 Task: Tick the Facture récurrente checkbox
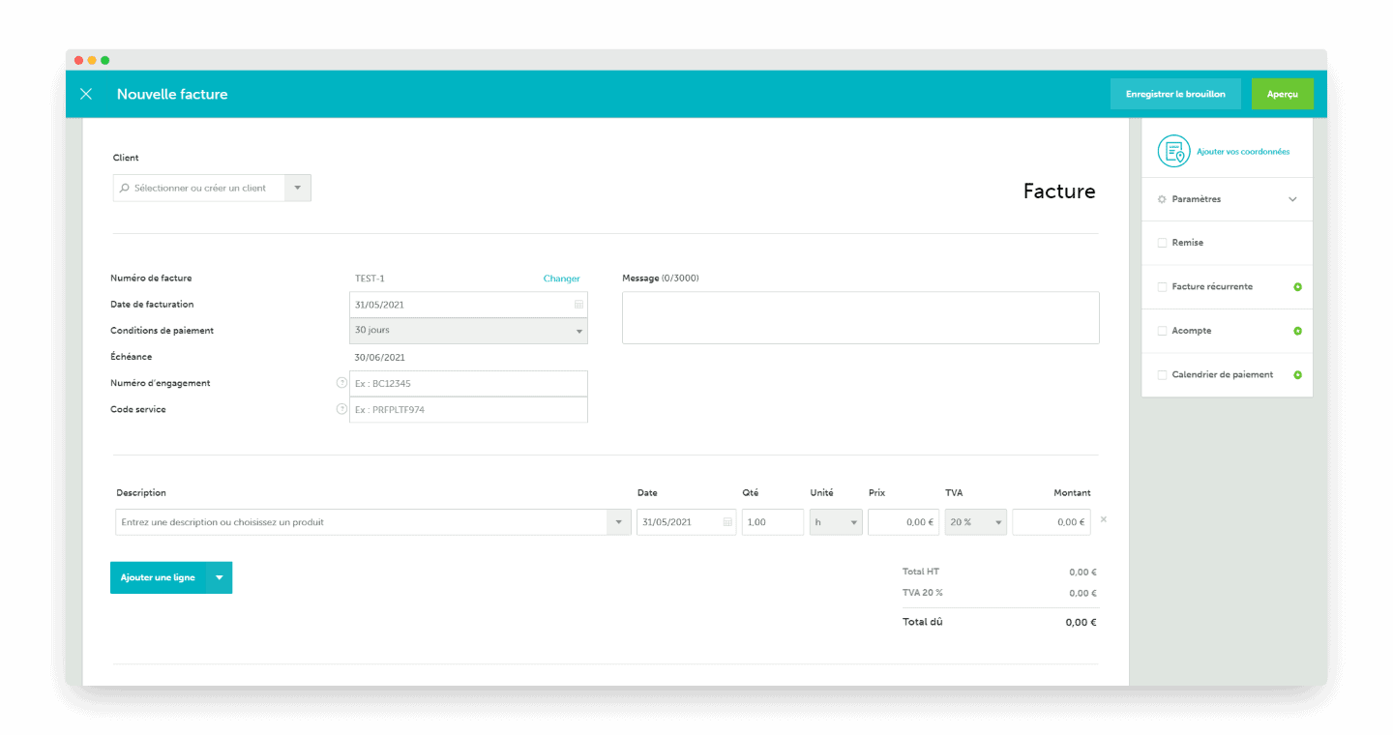pos(1162,287)
